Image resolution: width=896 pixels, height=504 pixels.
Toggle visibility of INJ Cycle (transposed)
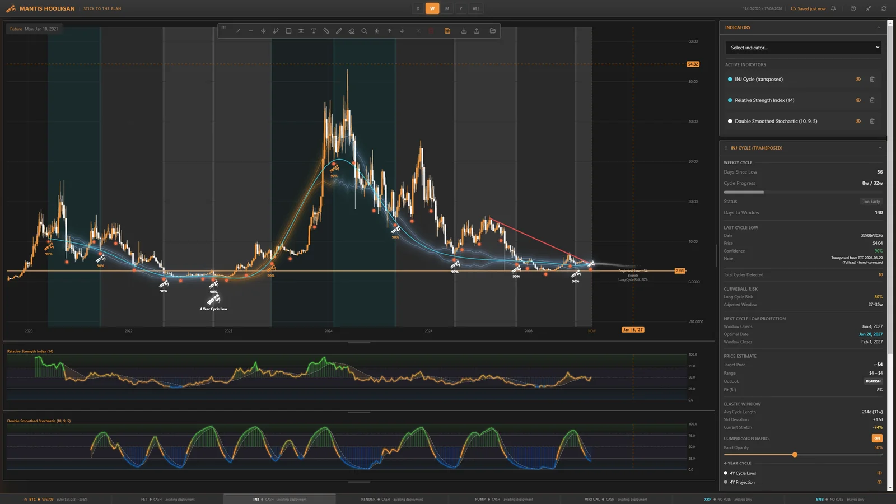(x=858, y=79)
